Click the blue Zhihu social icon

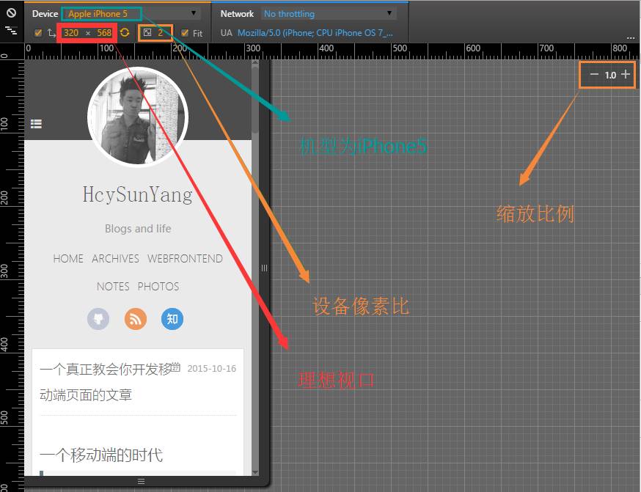pyautogui.click(x=172, y=319)
